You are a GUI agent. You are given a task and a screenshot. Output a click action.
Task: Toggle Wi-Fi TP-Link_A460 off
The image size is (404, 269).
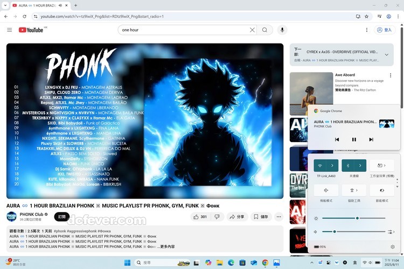[x=320, y=166]
